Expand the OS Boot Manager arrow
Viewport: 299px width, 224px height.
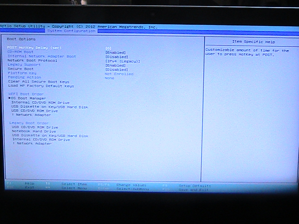[x=10, y=99]
